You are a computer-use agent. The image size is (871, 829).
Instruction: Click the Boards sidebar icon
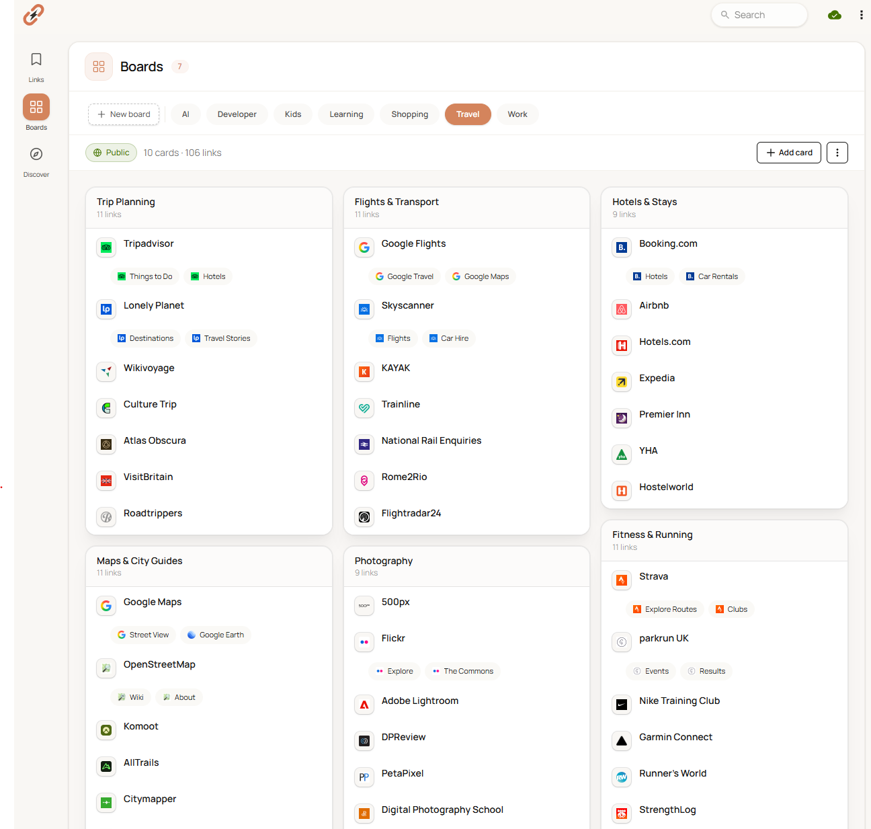coord(36,107)
